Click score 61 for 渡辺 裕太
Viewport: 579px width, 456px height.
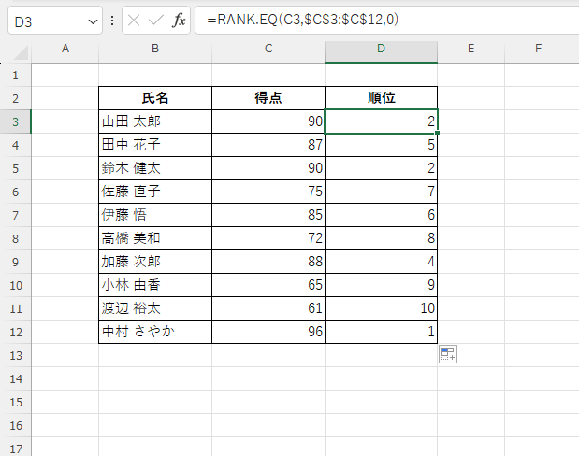(x=268, y=308)
